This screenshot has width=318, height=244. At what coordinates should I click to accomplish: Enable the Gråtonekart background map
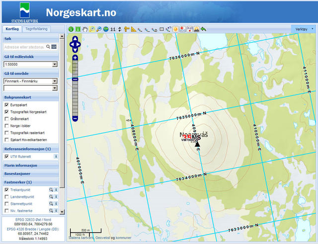pyautogui.click(x=6, y=119)
